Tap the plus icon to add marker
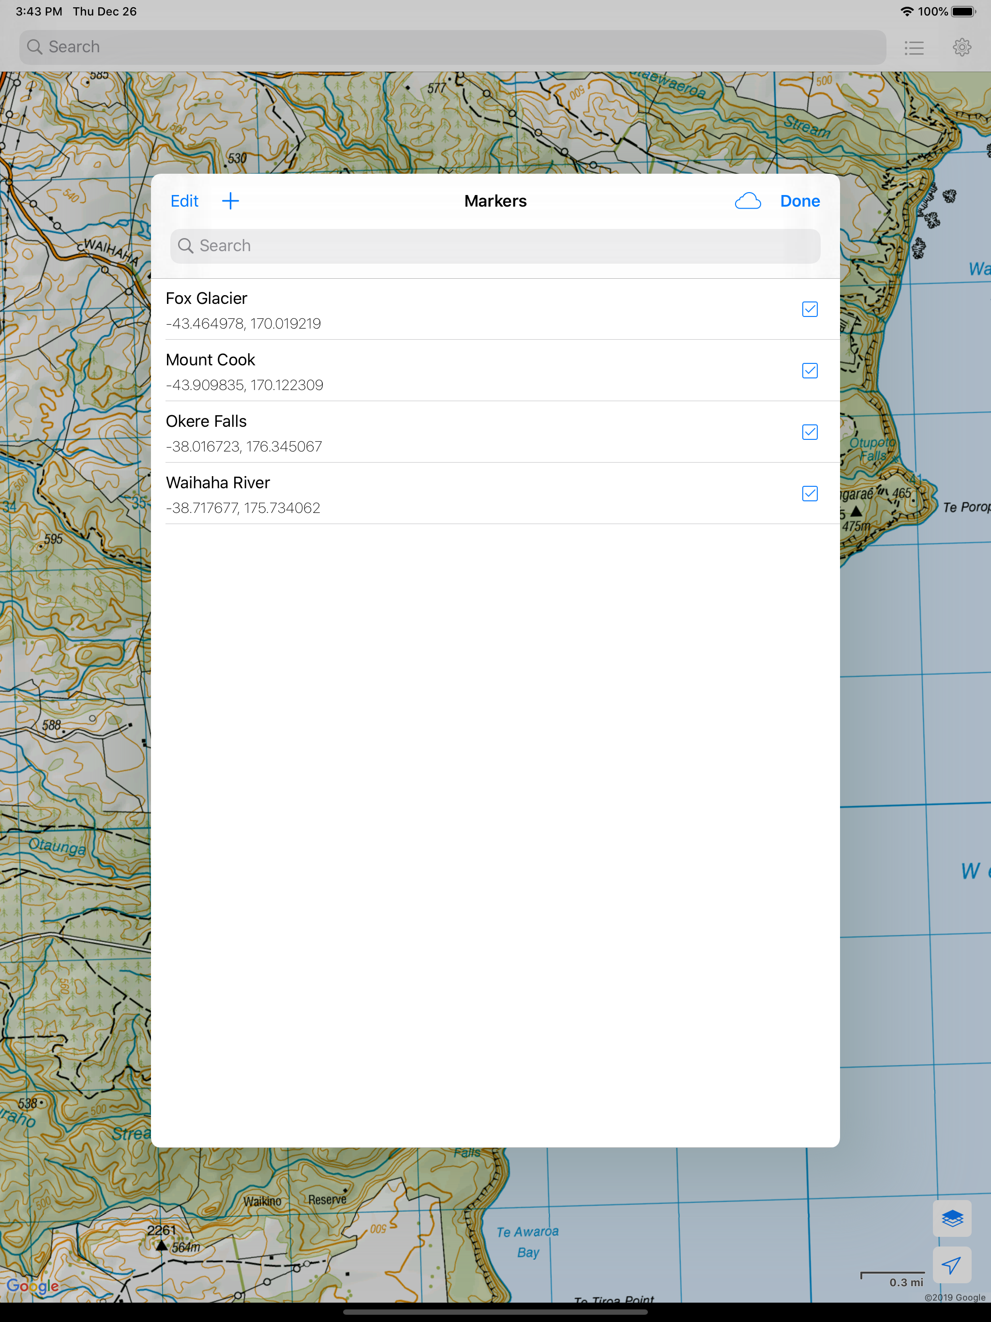The width and height of the screenshot is (991, 1322). click(x=230, y=201)
